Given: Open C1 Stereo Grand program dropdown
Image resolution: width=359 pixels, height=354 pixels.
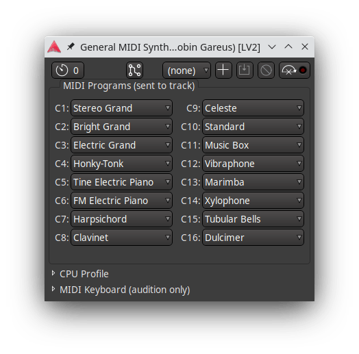Looking at the screenshot, I should (121, 108).
